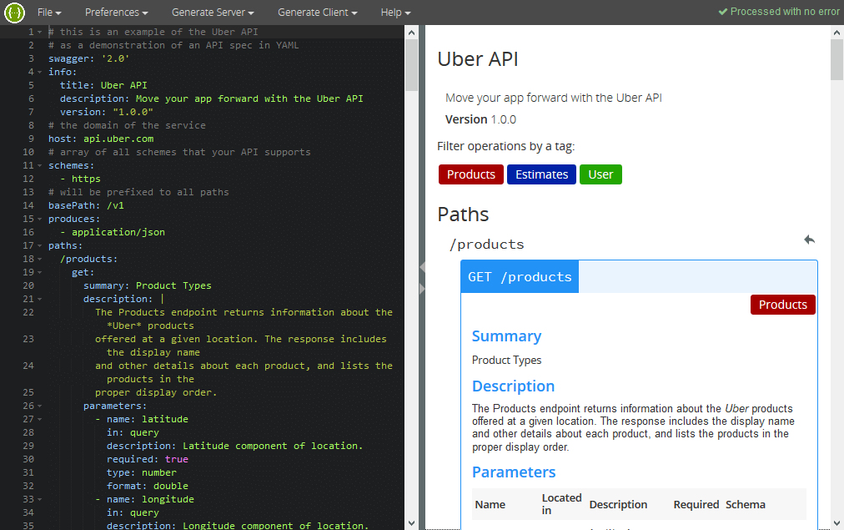The width and height of the screenshot is (844, 530).
Task: Open the Generate Client menu
Action: tap(317, 13)
